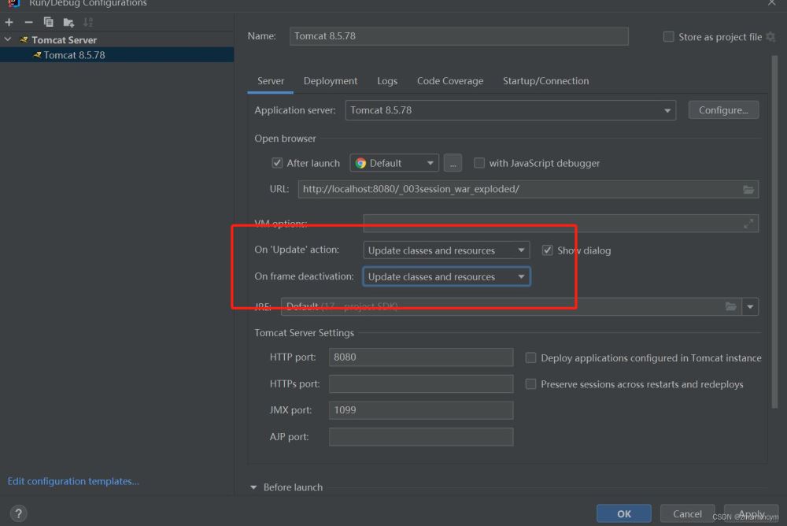Click the folder icon in URL field
This screenshot has width=787, height=526.
click(748, 189)
